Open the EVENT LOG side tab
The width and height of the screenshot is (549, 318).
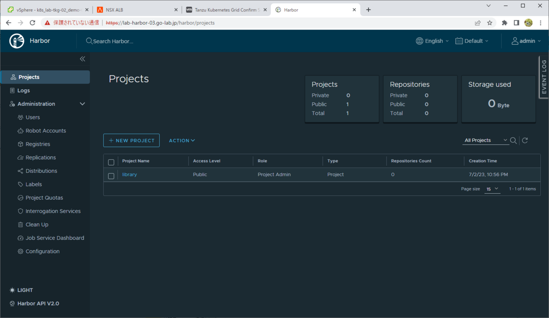point(544,77)
